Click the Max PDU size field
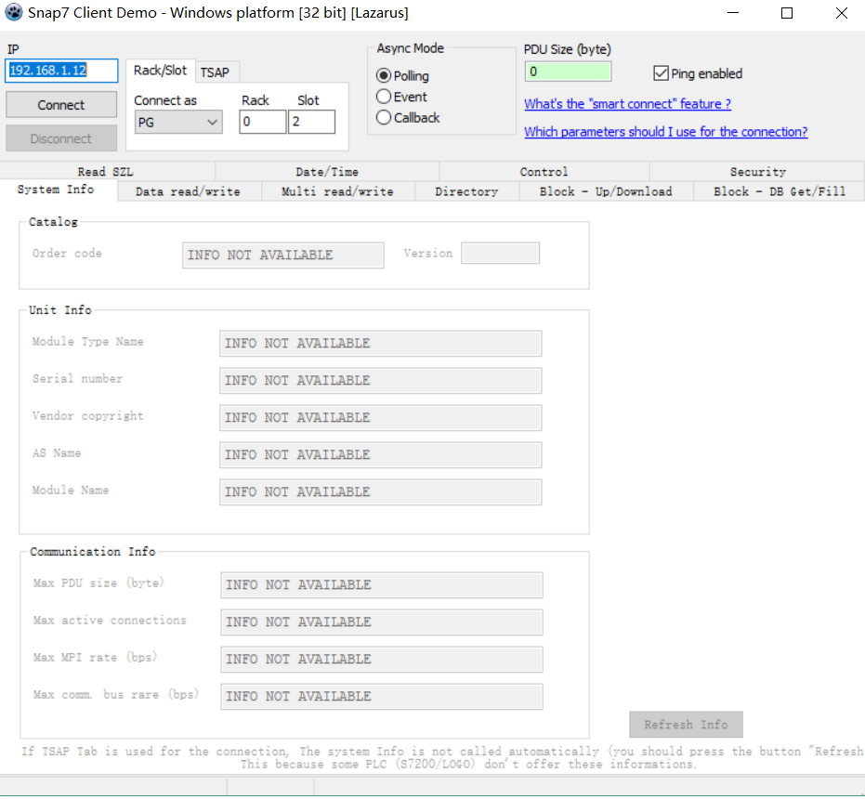The image size is (865, 799). pos(382,585)
